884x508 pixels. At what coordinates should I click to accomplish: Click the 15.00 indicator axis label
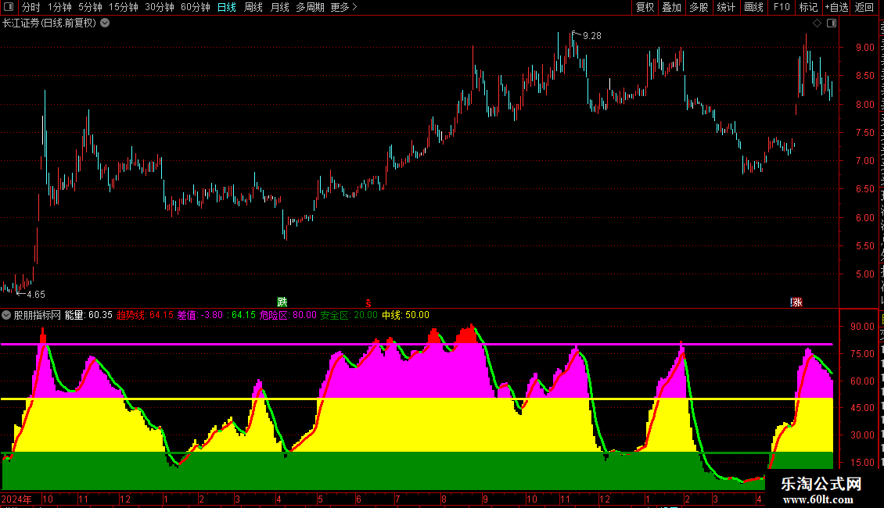[x=863, y=463]
